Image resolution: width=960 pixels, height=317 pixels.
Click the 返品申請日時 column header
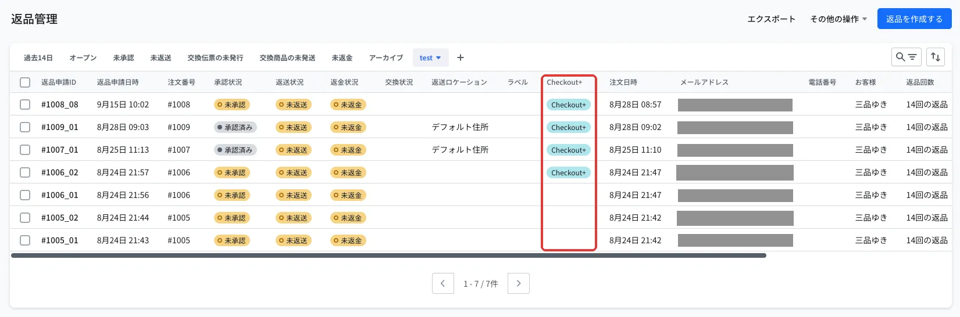[118, 82]
